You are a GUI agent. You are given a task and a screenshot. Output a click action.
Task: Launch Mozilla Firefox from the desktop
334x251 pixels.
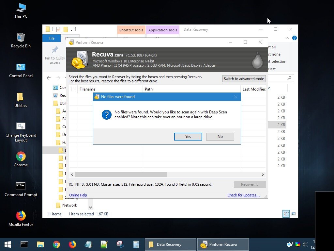[21, 219]
